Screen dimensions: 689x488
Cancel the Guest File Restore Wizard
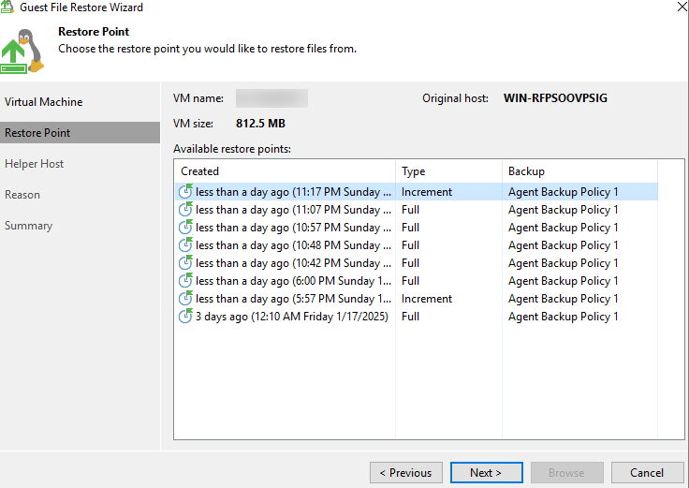[647, 473]
